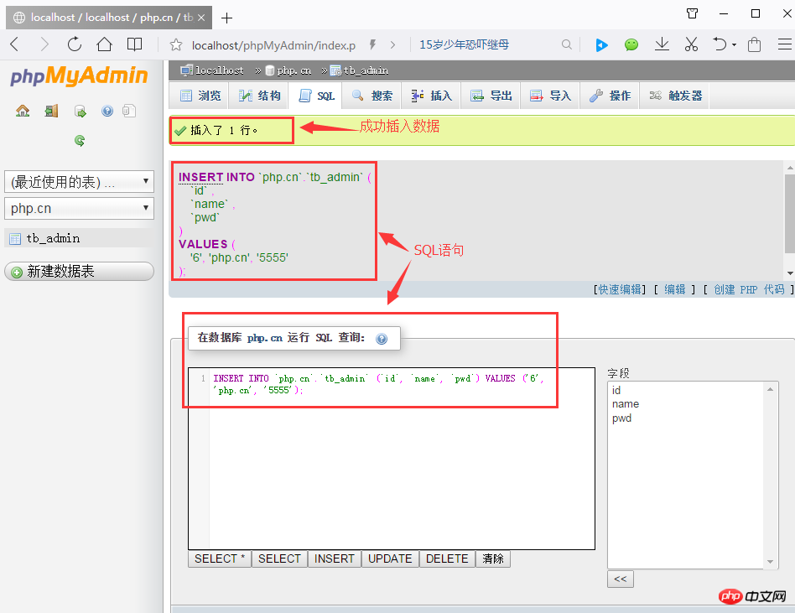This screenshot has height=613, width=795.
Task: Click the browser refresh icon
Action: coord(75,44)
